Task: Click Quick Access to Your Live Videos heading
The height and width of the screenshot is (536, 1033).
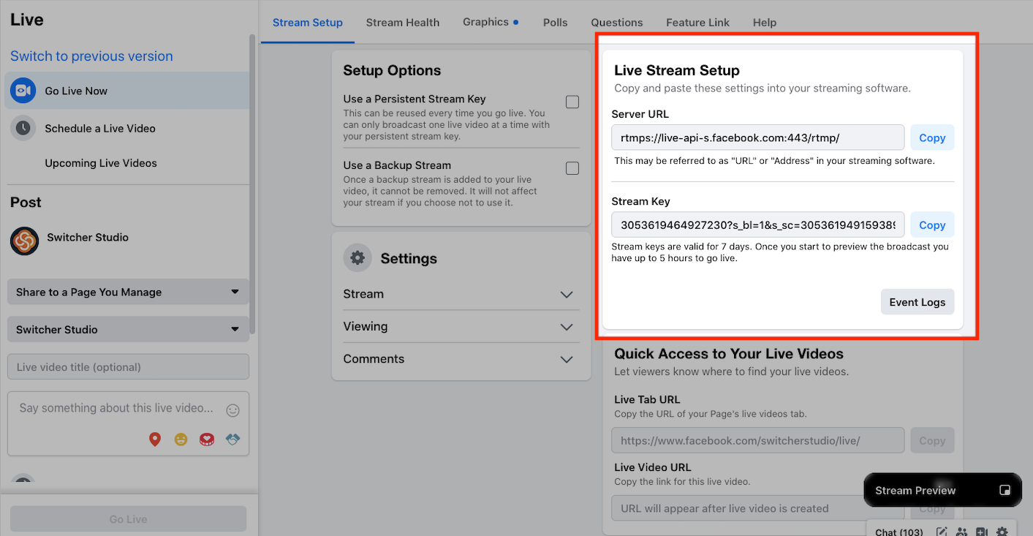Action: [x=729, y=354]
